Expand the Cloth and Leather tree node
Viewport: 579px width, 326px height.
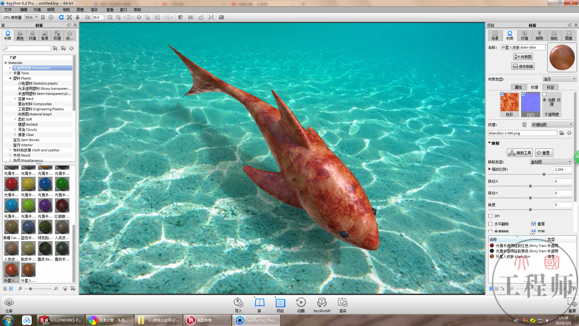(10, 150)
